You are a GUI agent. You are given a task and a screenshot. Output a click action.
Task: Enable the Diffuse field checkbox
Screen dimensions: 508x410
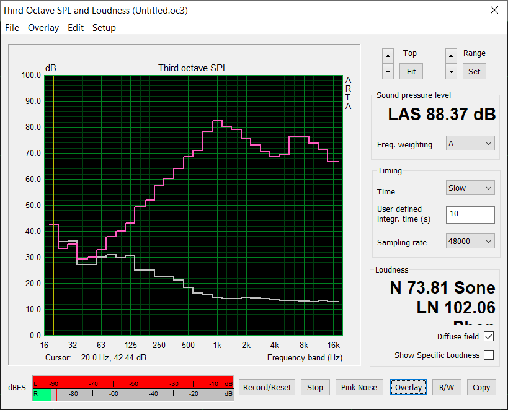tap(489, 336)
